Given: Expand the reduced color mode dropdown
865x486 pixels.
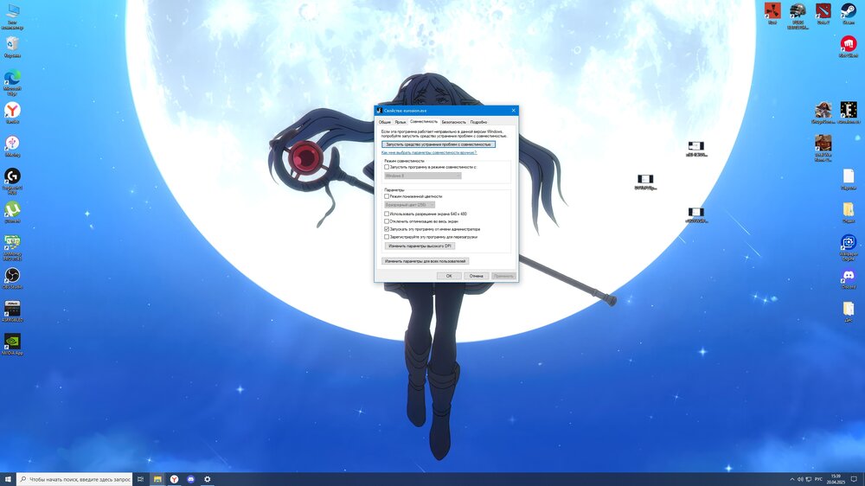Looking at the screenshot, I should (409, 205).
